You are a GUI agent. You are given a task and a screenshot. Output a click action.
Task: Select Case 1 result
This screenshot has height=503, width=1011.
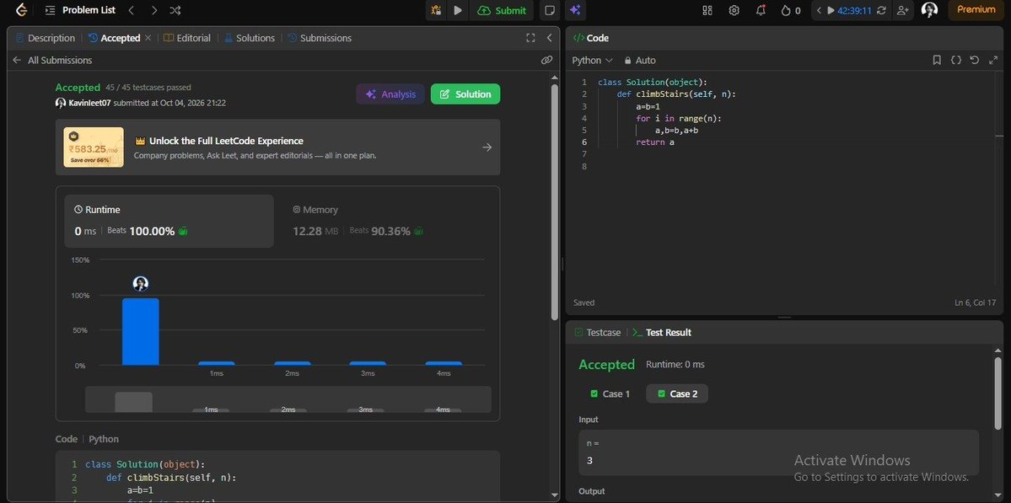(610, 393)
